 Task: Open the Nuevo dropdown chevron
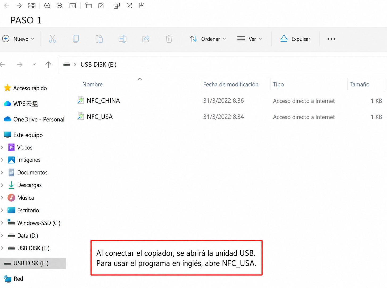[33, 39]
